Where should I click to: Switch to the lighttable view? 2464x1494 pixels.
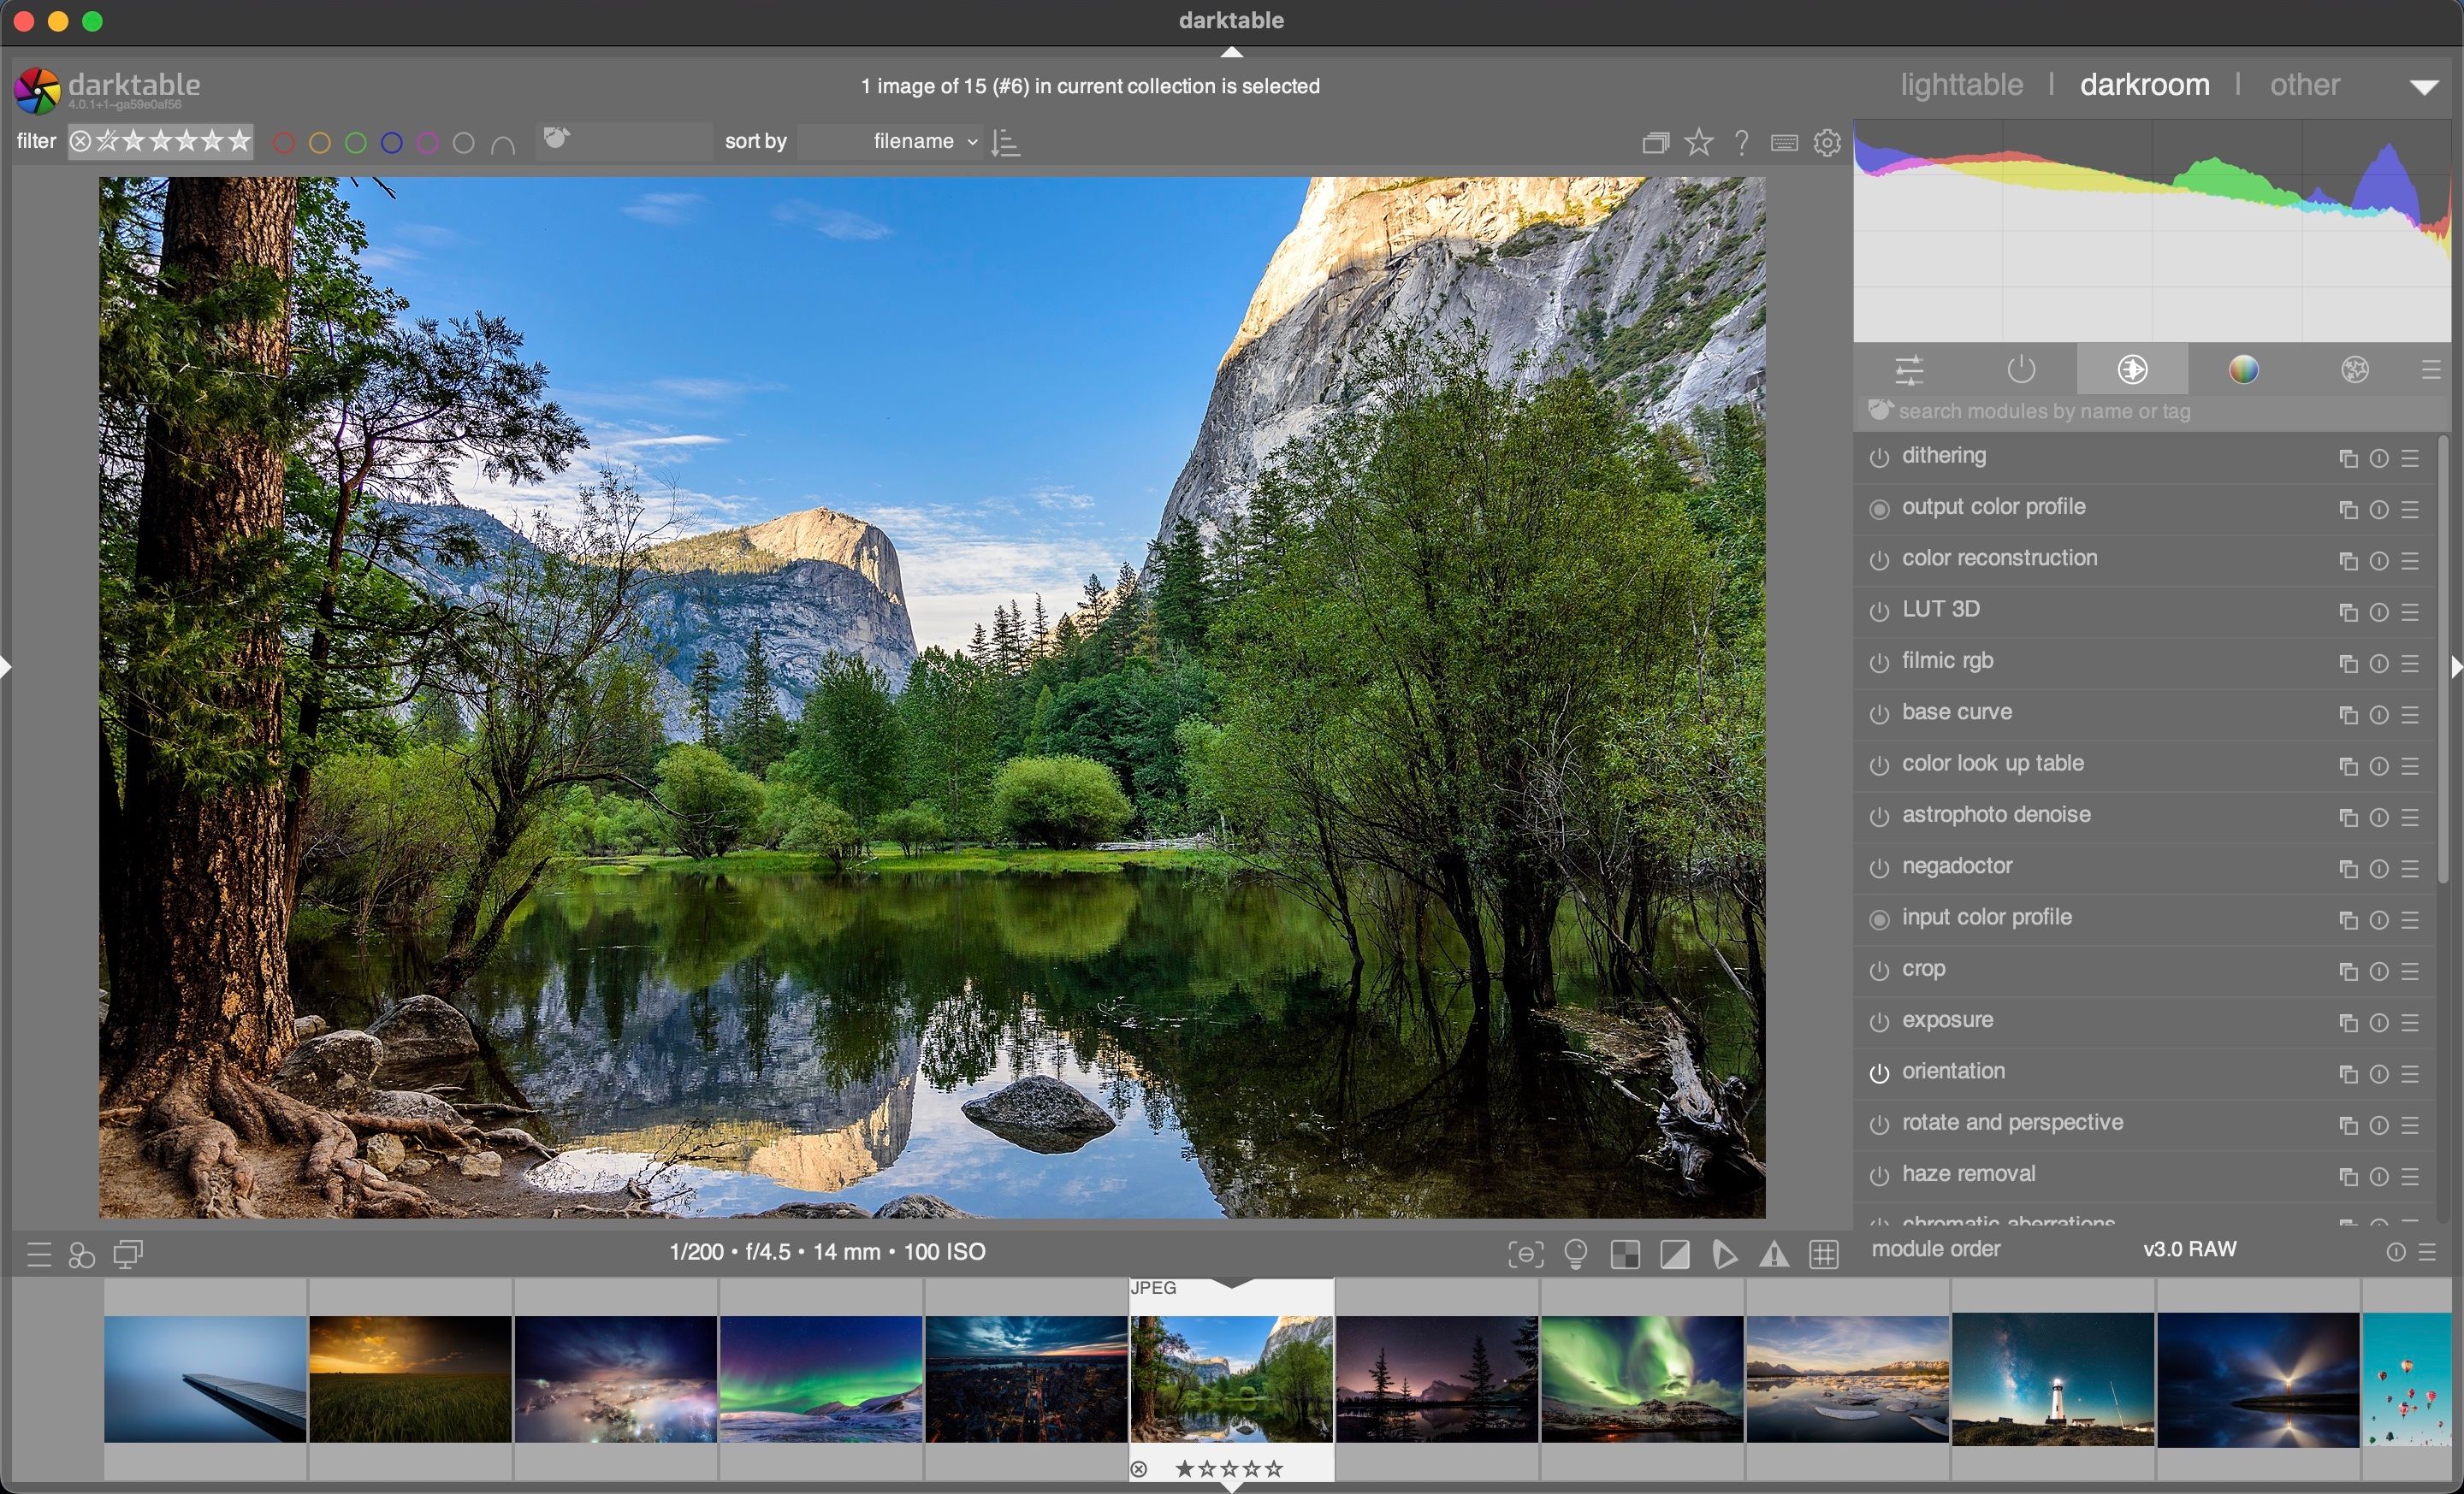pos(1961,85)
